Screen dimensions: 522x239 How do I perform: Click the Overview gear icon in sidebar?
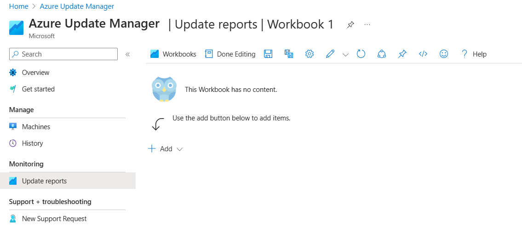13,72
